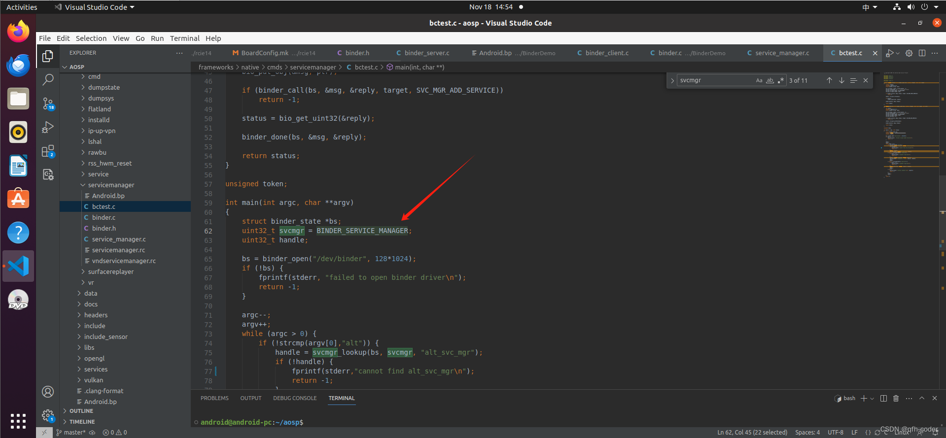
Task: Open the Explorer view in activity bar
Action: point(48,56)
